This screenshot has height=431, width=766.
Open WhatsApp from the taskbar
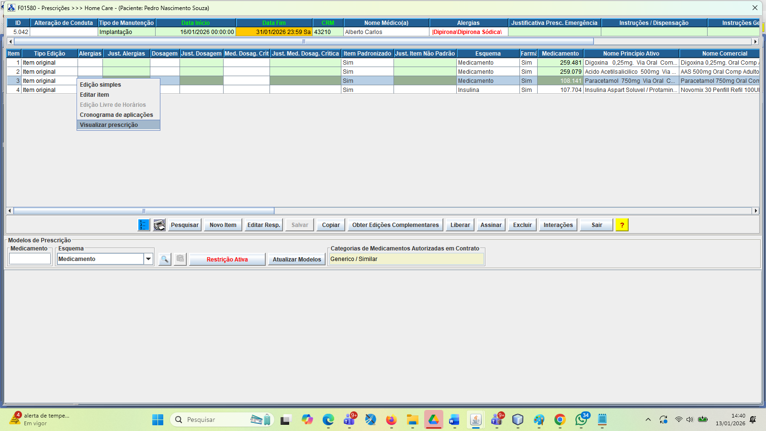(x=581, y=420)
